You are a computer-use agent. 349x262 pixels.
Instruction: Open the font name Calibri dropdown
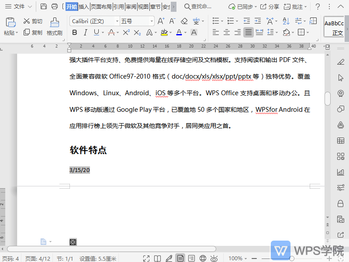pos(117,21)
